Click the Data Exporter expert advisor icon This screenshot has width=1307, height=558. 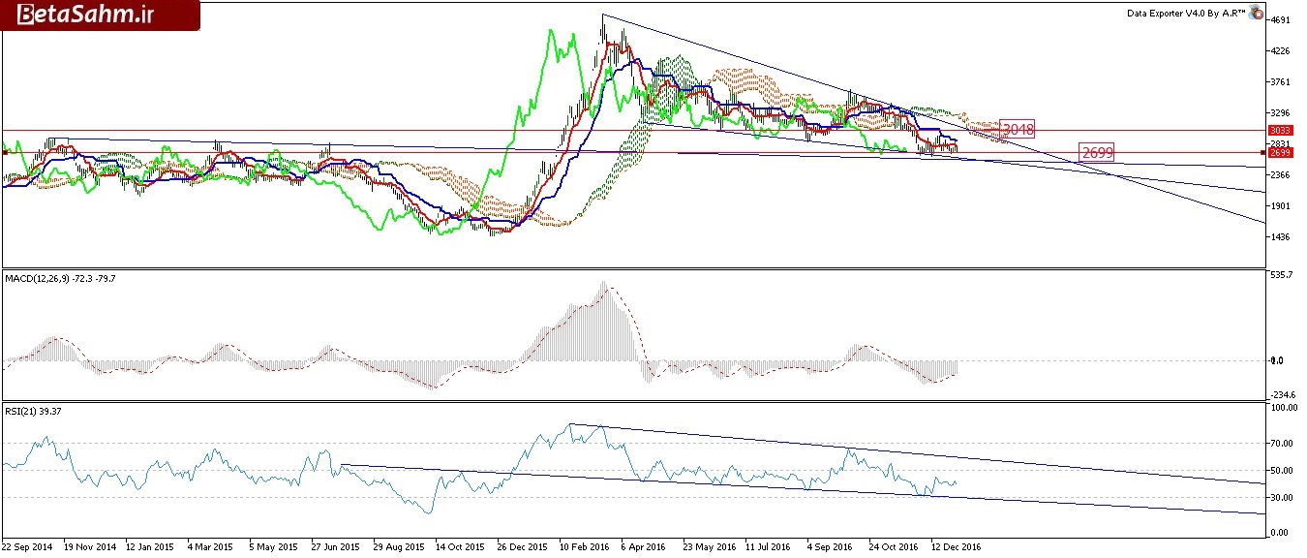click(x=1257, y=14)
